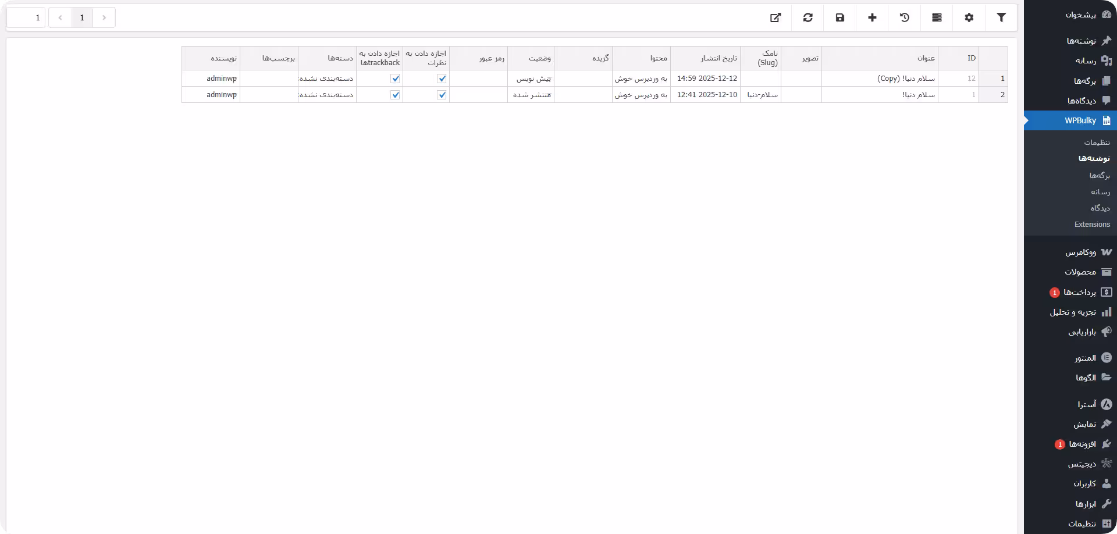1117x534 pixels.
Task: Open Extensions submenu under WPBulky
Action: (1092, 225)
